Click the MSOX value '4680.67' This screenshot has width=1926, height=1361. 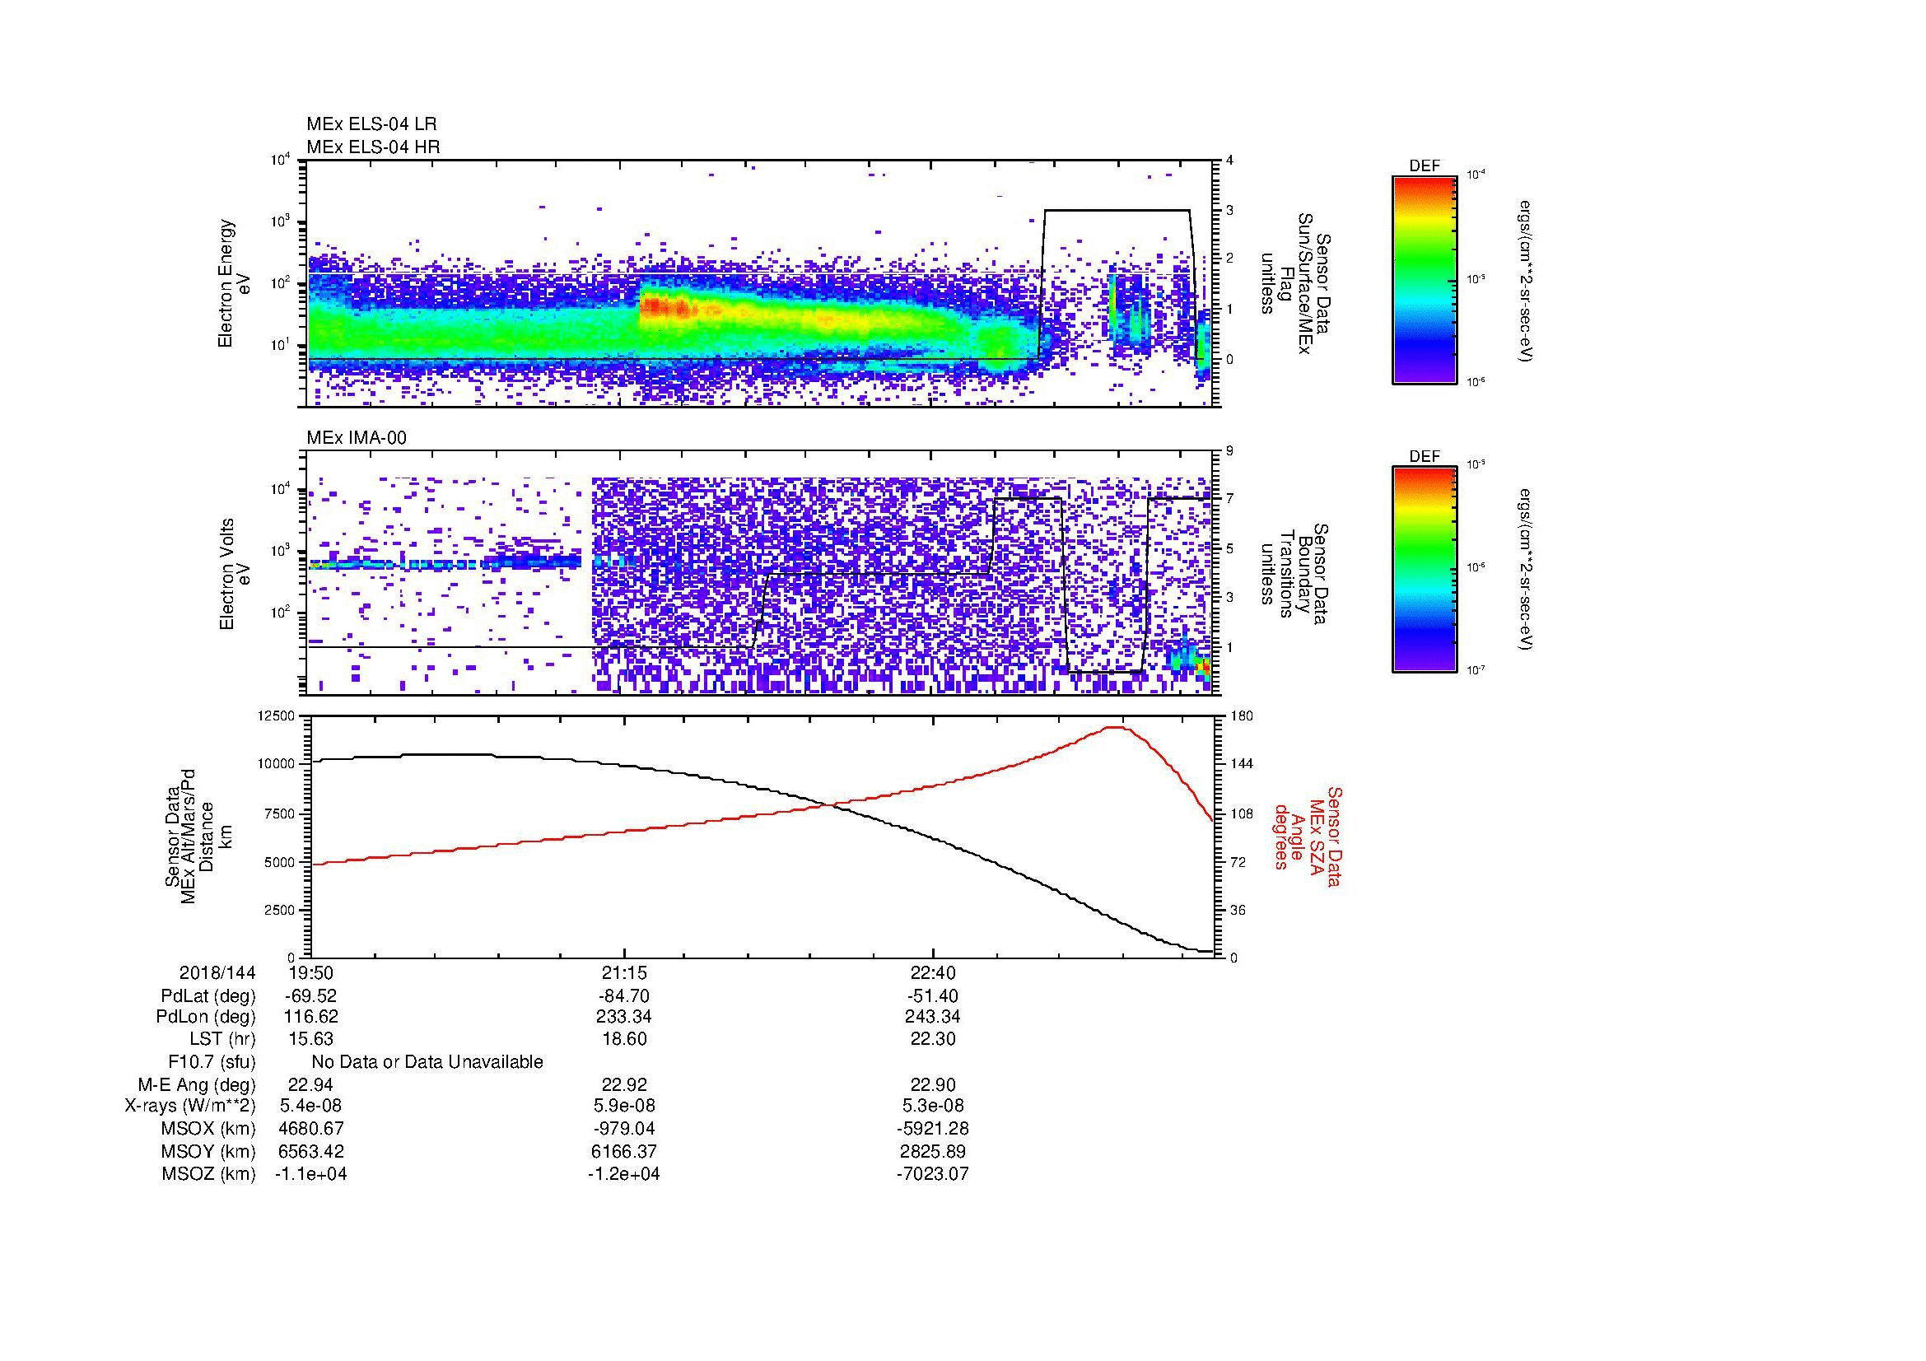[x=310, y=1129]
